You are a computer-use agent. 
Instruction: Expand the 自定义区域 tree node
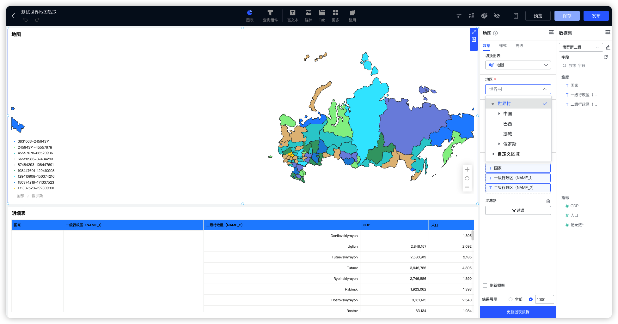[x=493, y=154]
